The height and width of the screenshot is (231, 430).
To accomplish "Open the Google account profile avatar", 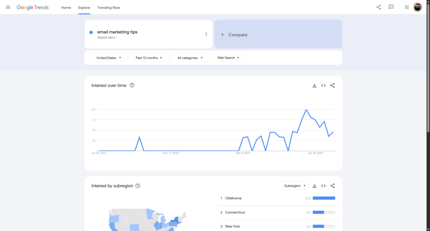I will tap(417, 7).
